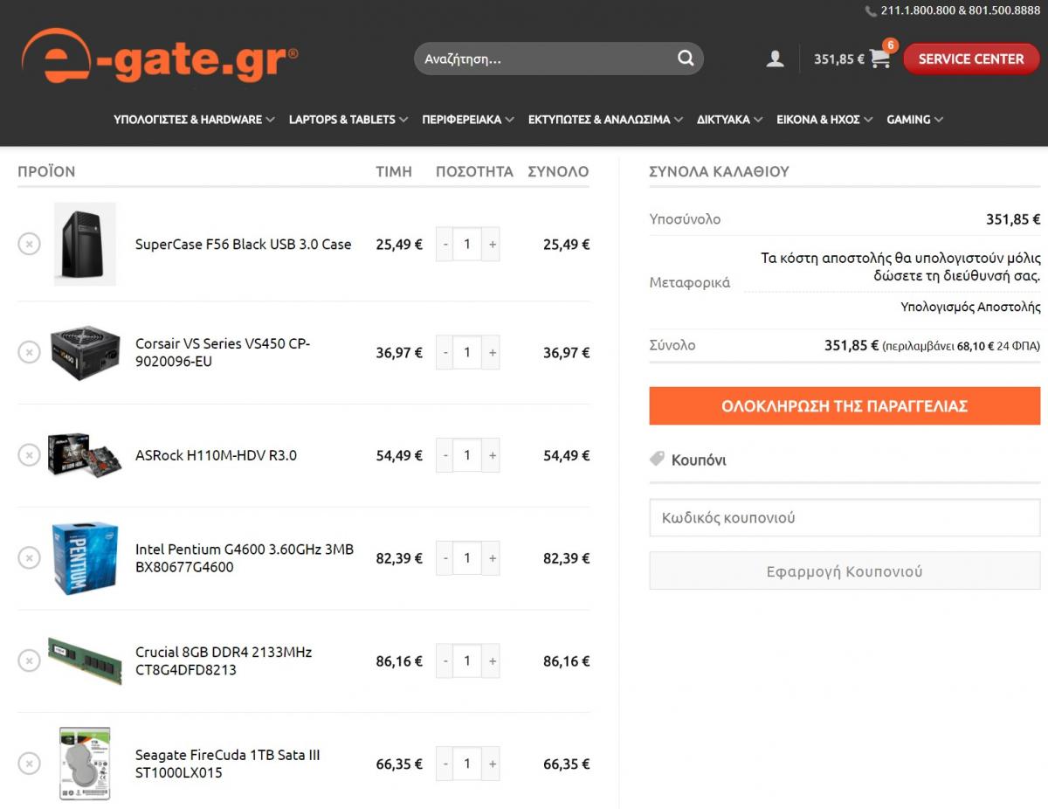Expand ΠΕΡΙΦΕΡΕΙΑΚΑ menu
The image size is (1048, 809).
(468, 120)
